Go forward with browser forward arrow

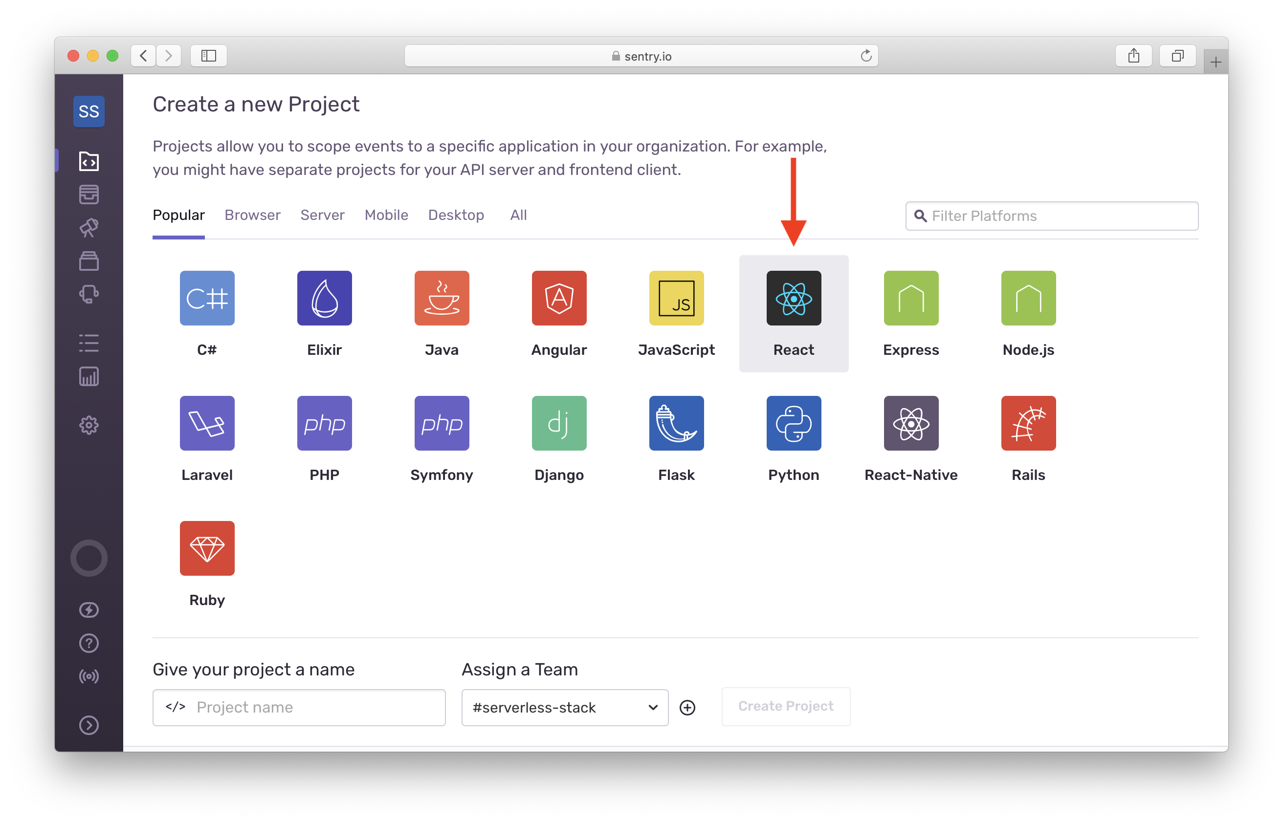[169, 56]
